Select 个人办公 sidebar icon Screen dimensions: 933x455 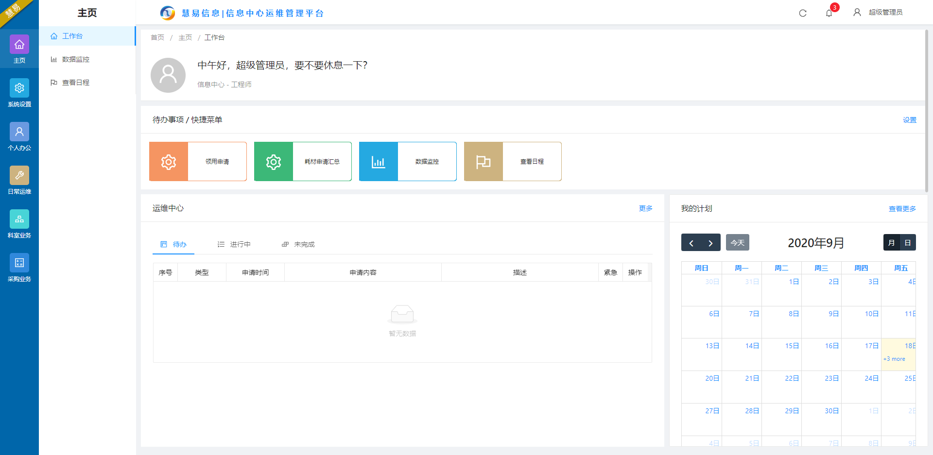tap(19, 136)
